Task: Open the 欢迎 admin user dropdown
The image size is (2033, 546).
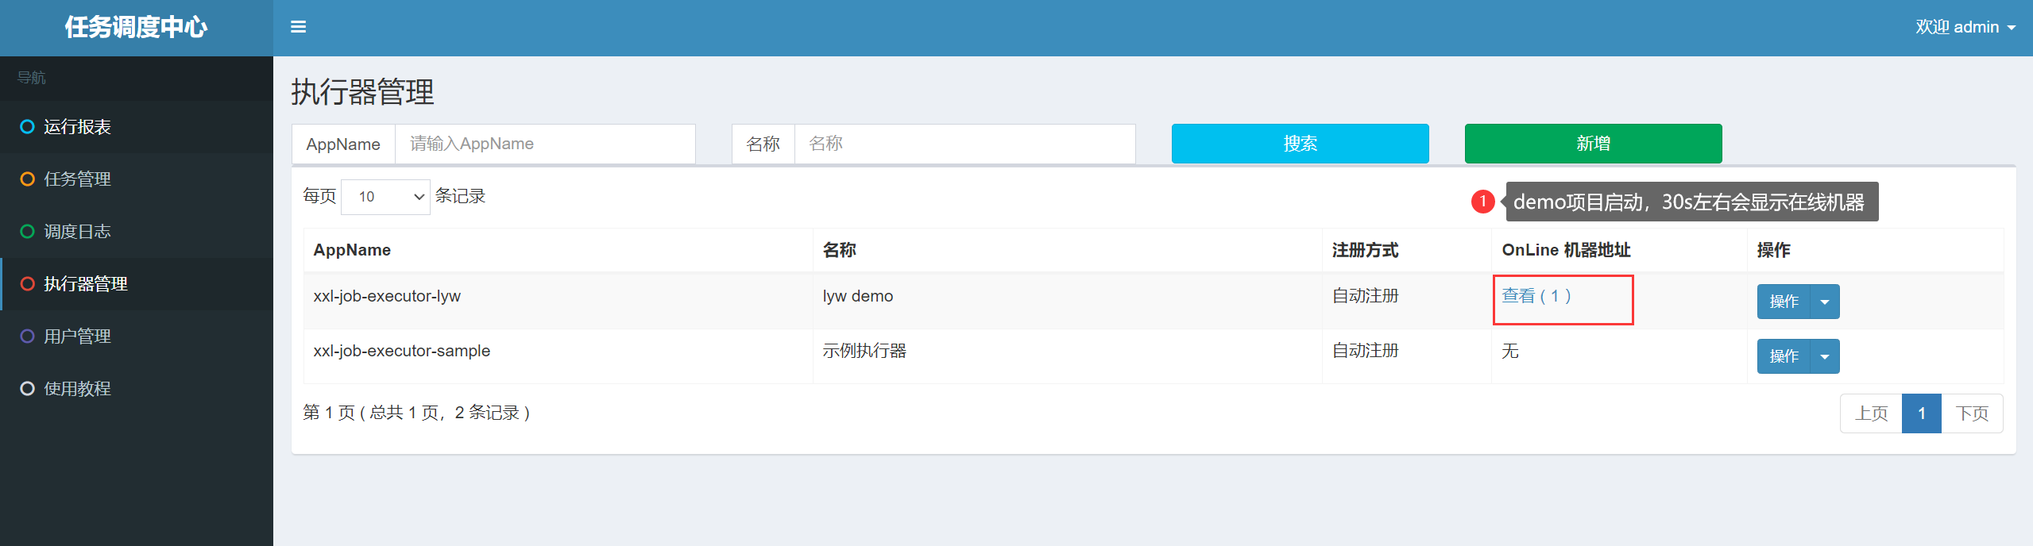Action: 1965,27
